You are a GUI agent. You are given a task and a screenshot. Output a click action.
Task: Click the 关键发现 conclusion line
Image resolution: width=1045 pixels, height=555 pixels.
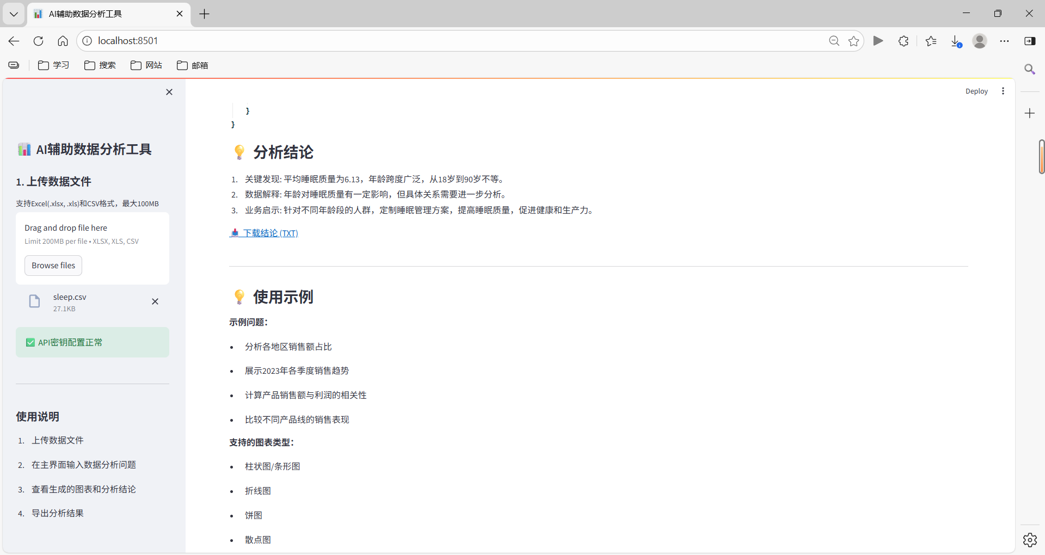tap(375, 179)
